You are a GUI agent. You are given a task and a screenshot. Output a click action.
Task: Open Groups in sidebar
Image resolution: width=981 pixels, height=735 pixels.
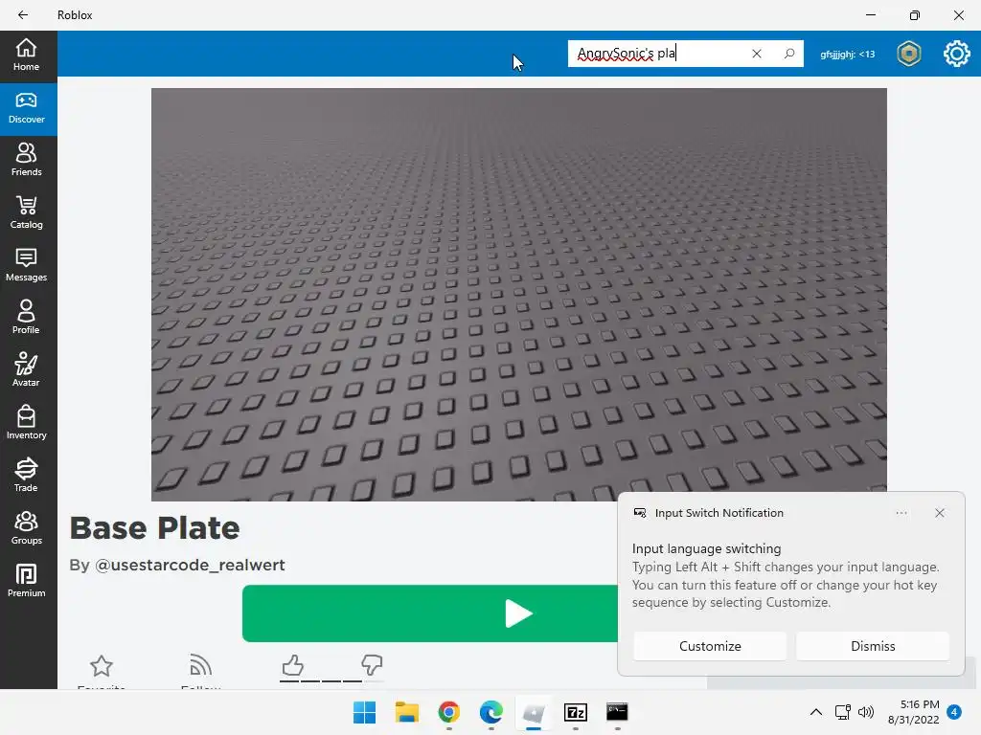pos(26,528)
